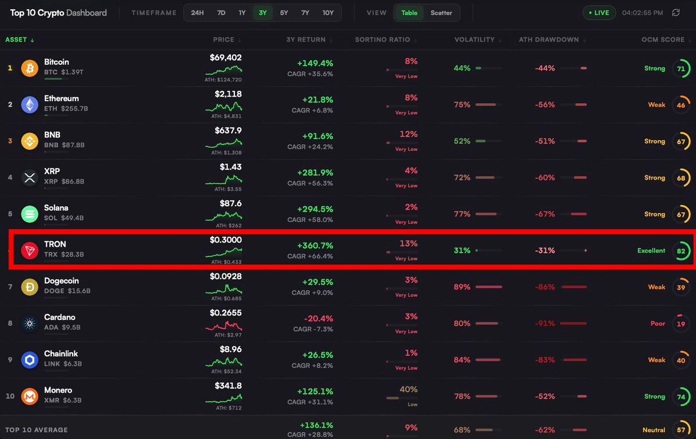Click Dogecoin's OCM score ring 39
This screenshot has height=439, width=696.
tap(681, 287)
